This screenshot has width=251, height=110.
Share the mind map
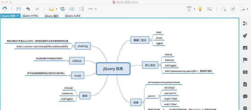pos(233,9)
